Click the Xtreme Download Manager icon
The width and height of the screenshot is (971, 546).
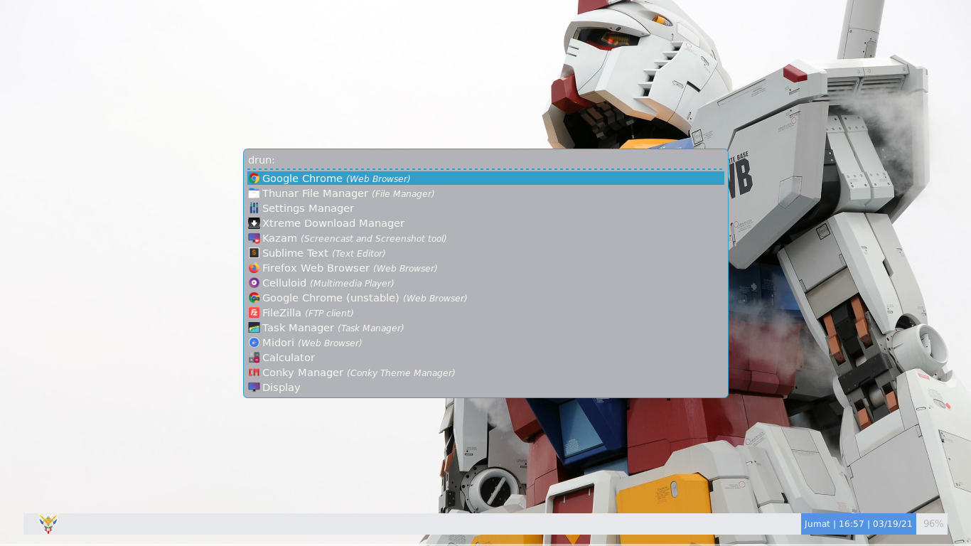(x=254, y=223)
